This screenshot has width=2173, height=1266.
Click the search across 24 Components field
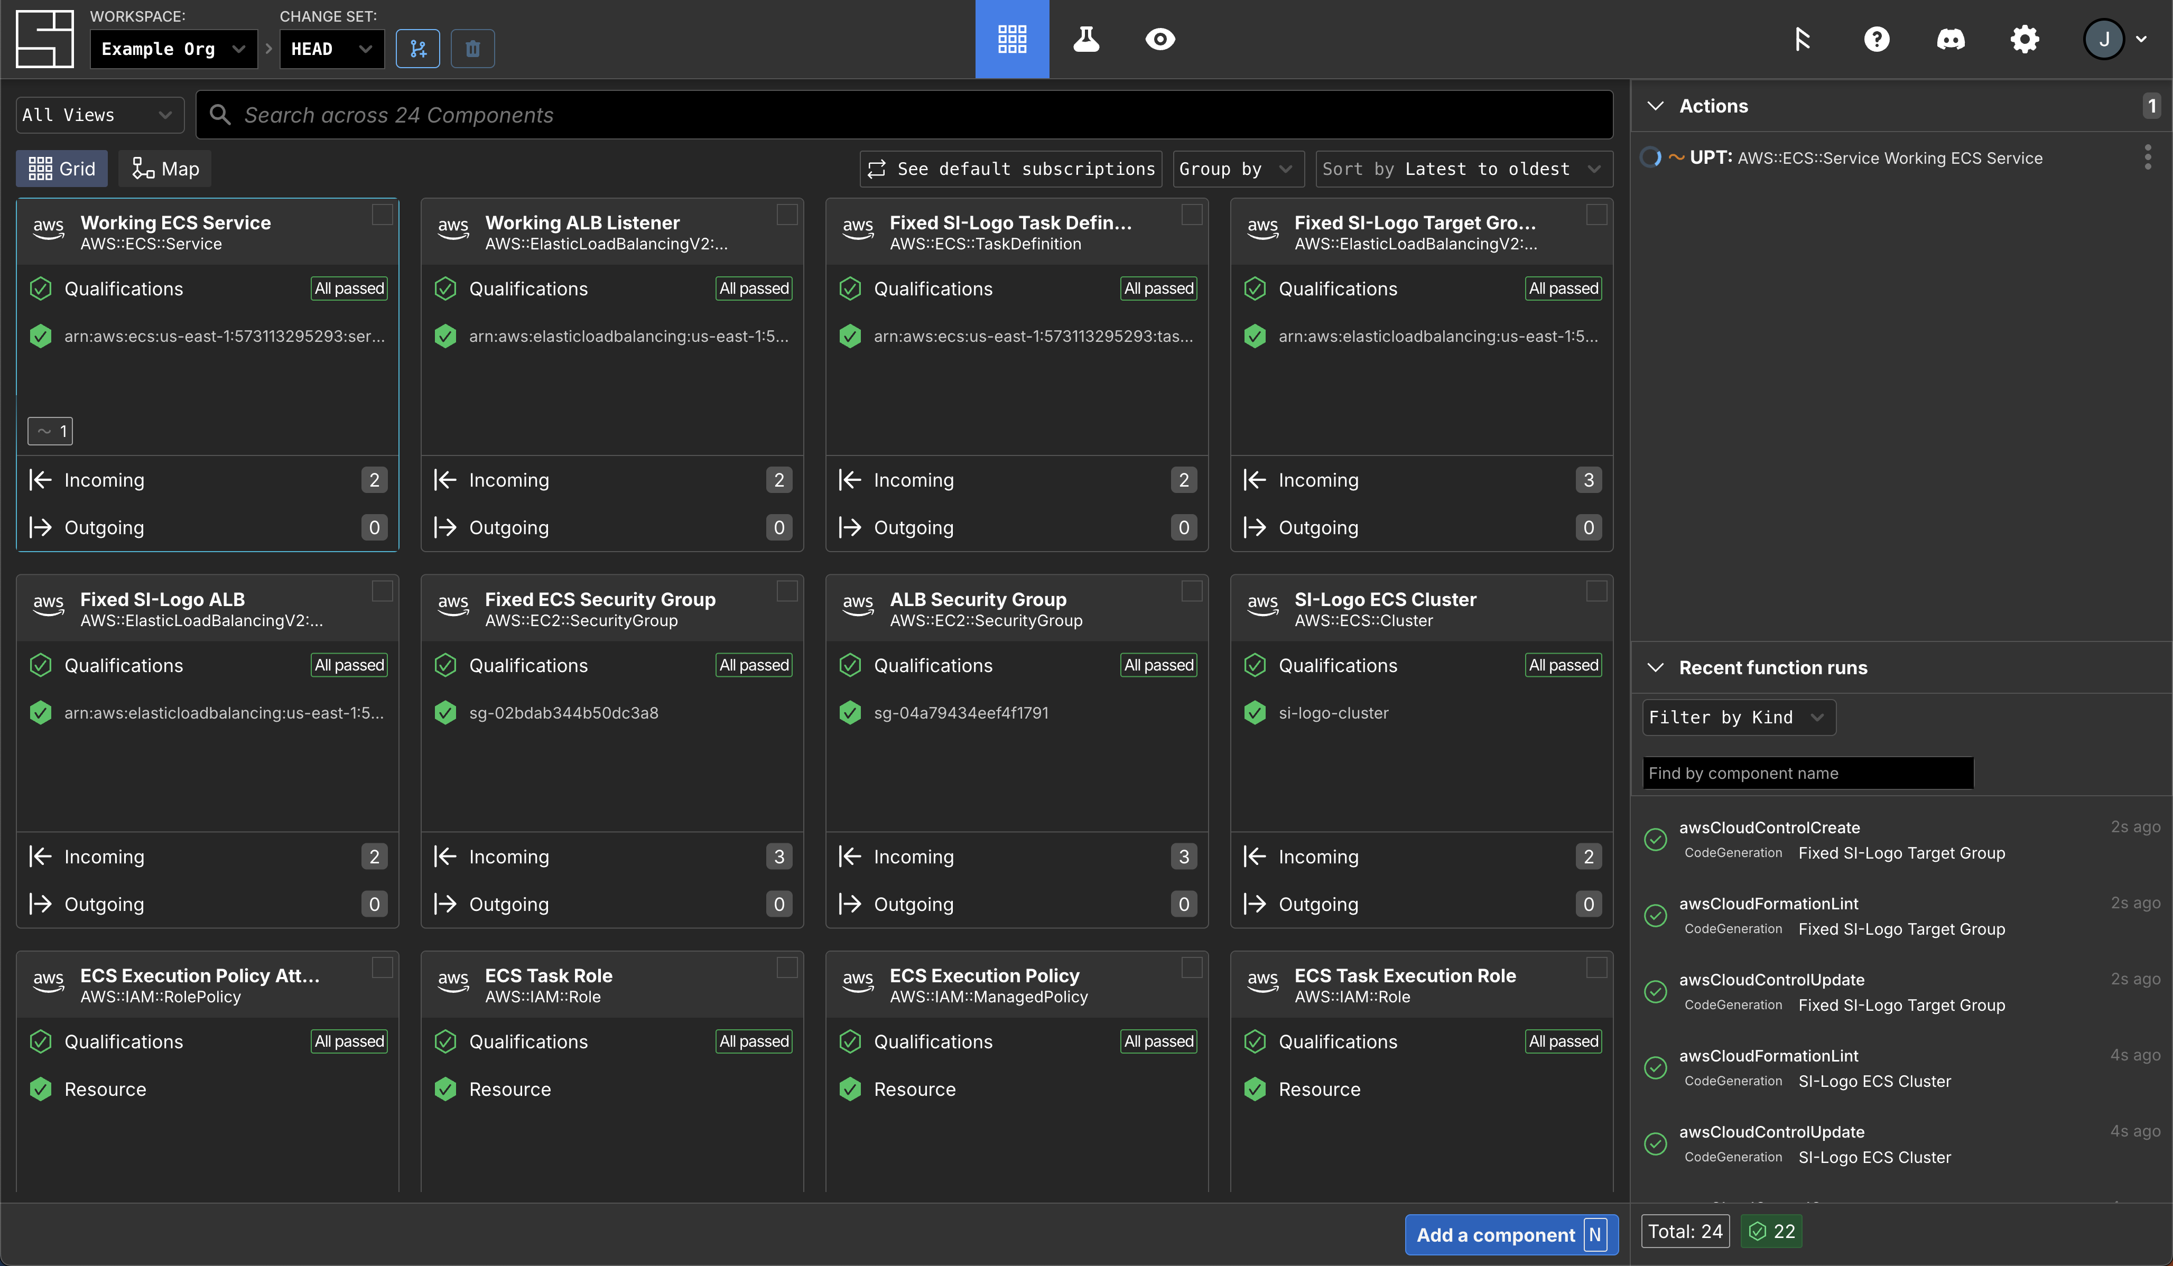point(905,115)
